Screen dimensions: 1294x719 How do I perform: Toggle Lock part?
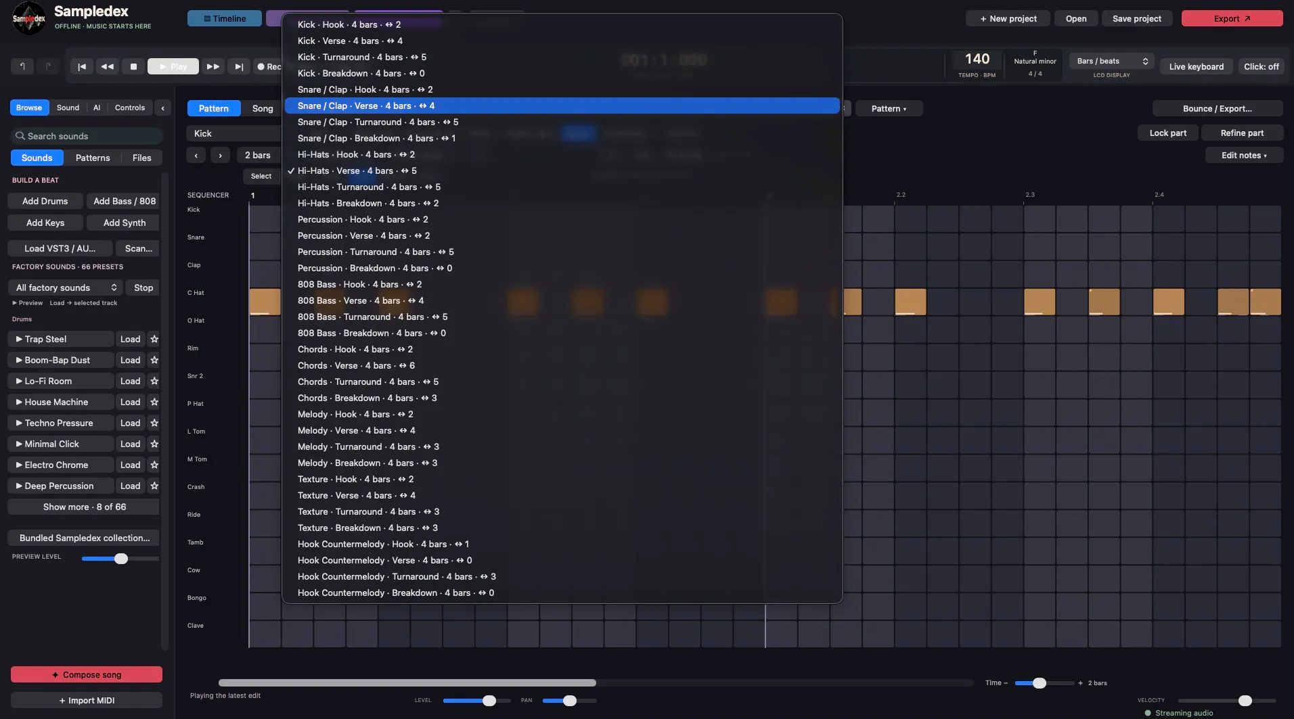pyautogui.click(x=1167, y=133)
